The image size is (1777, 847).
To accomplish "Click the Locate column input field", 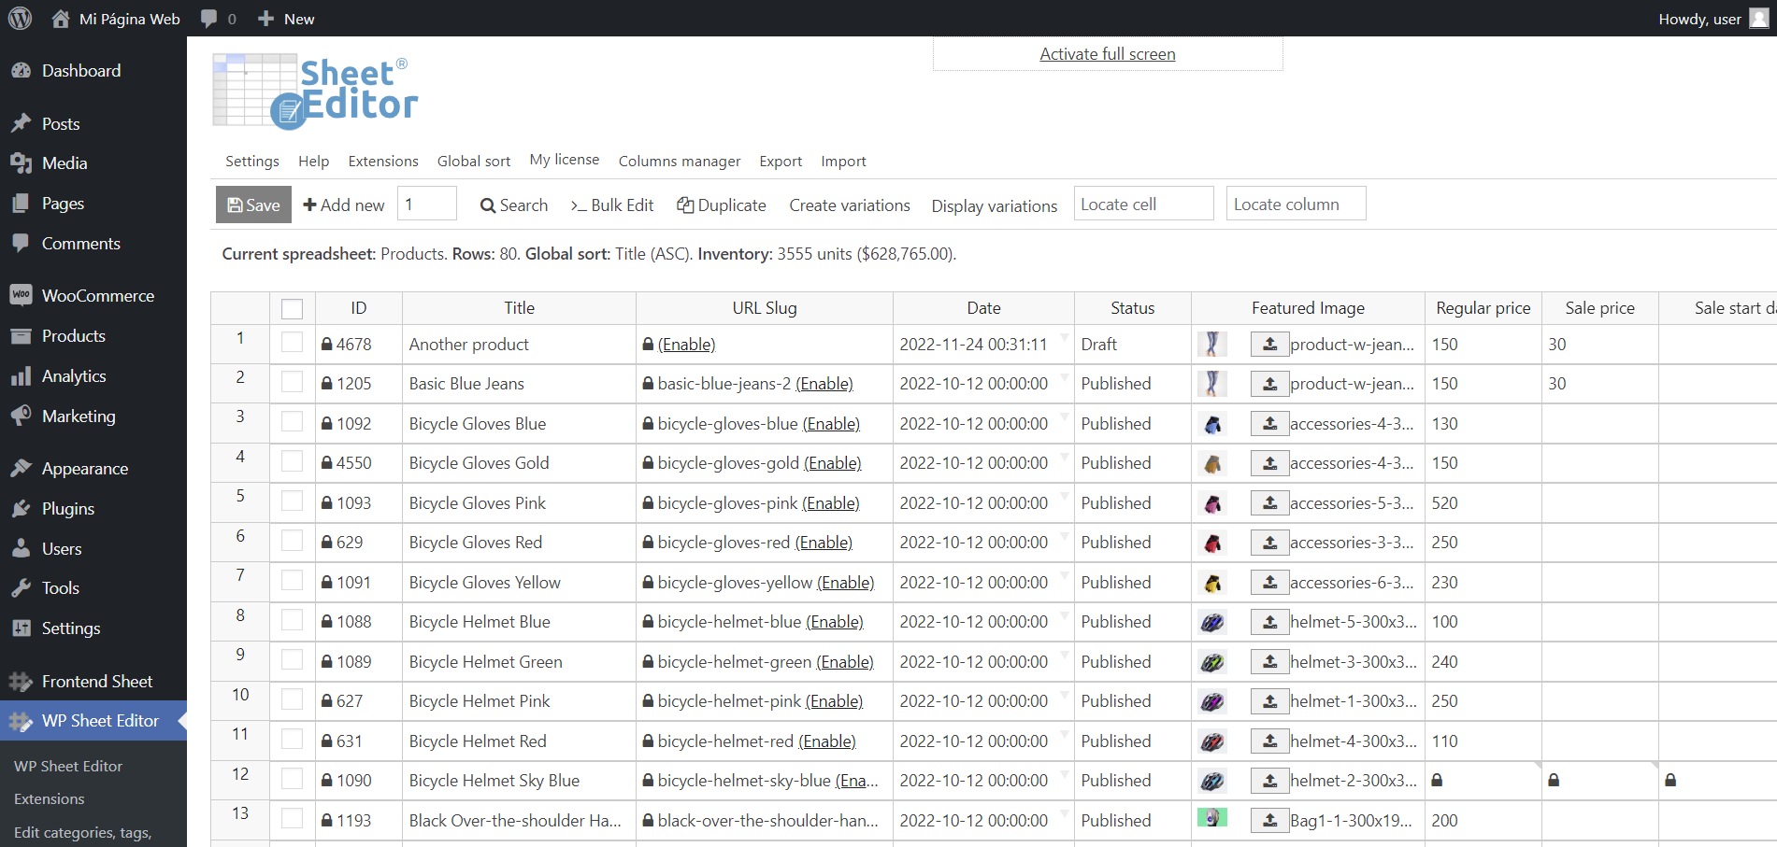I will click(1296, 205).
